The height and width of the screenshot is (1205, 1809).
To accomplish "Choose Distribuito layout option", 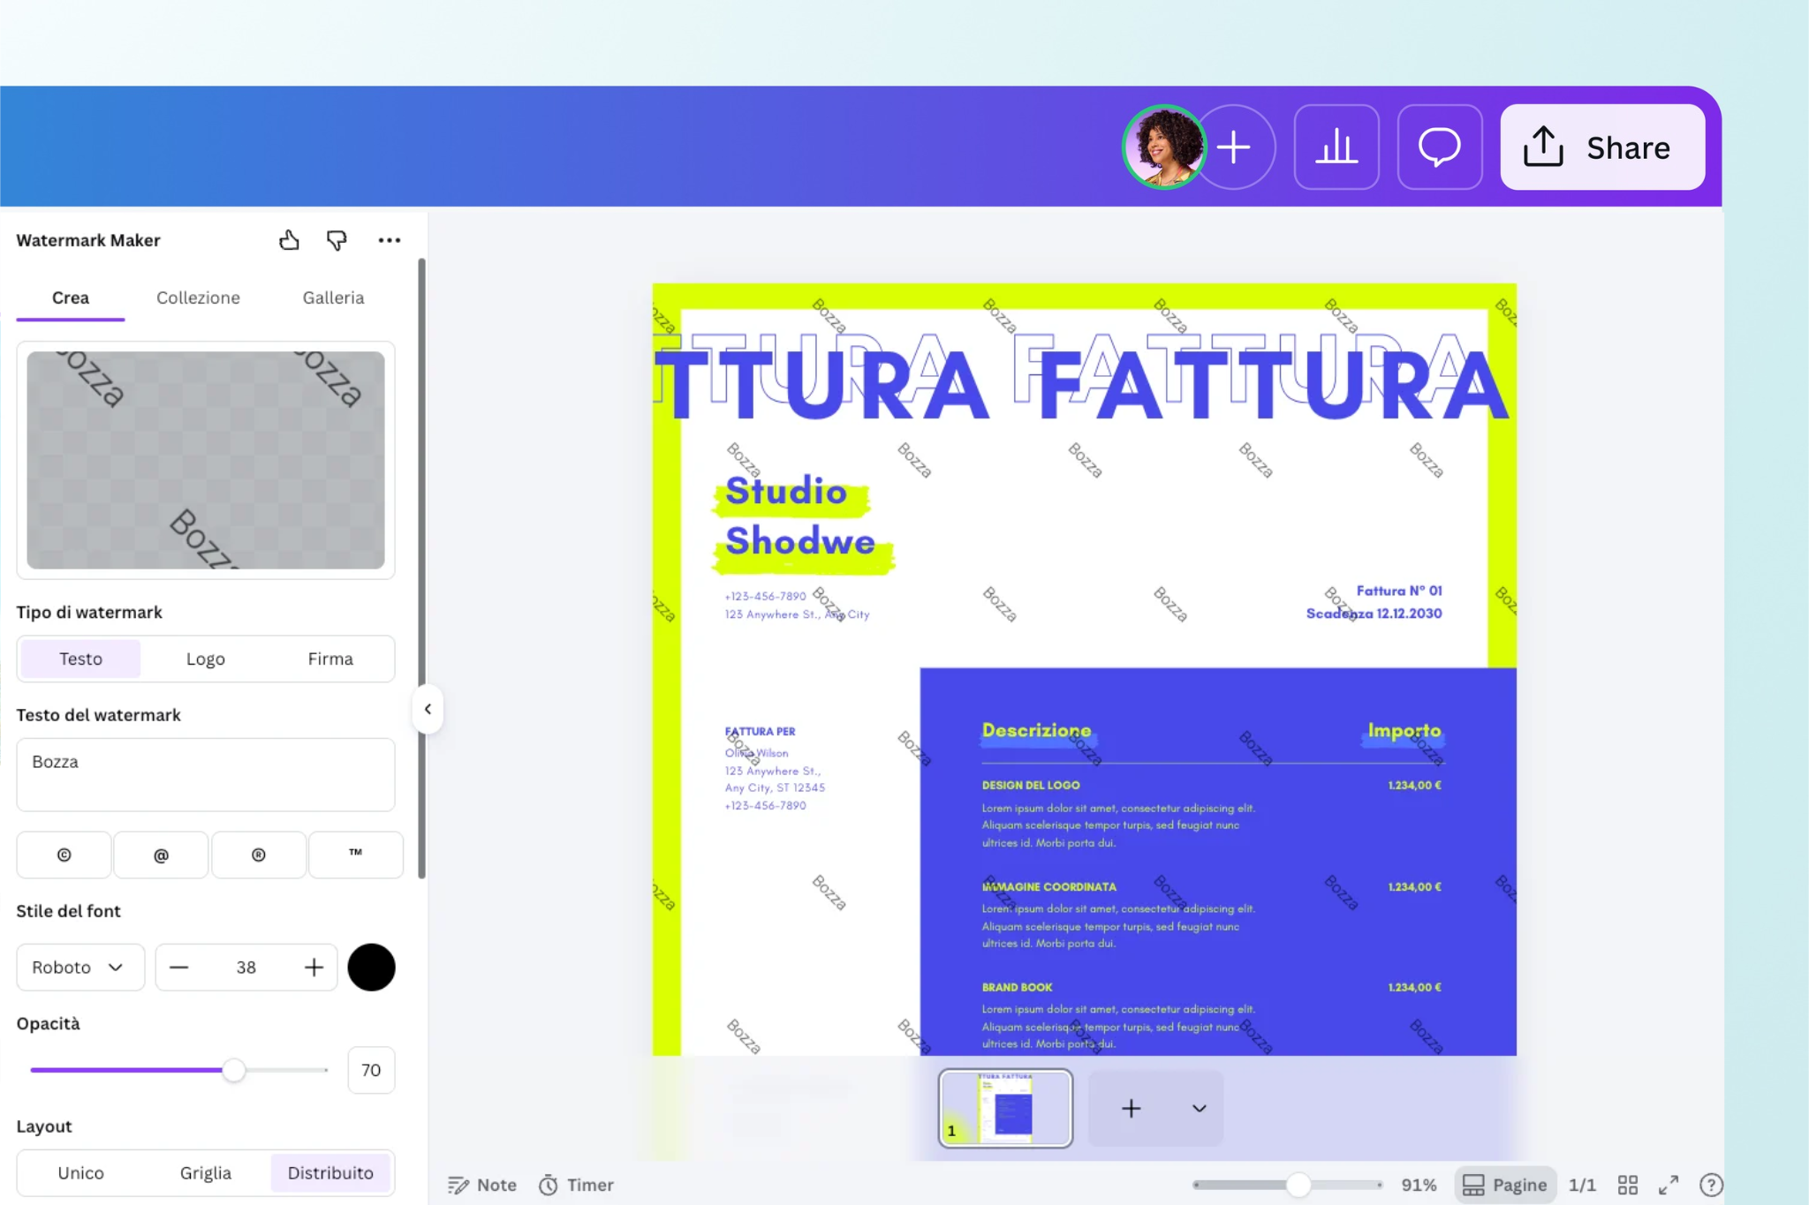I will tap(330, 1173).
